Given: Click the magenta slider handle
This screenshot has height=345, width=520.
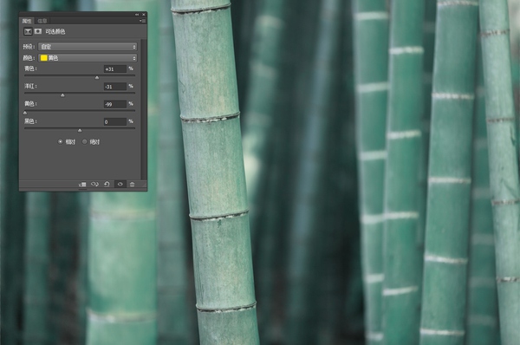Looking at the screenshot, I should (x=62, y=95).
